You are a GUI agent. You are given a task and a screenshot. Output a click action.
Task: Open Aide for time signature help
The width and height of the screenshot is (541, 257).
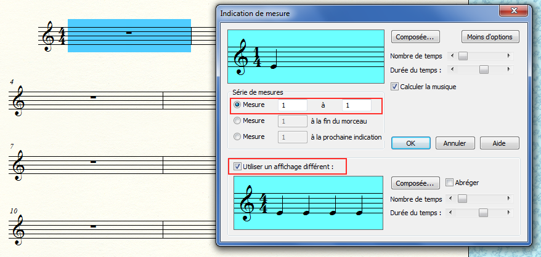[498, 143]
